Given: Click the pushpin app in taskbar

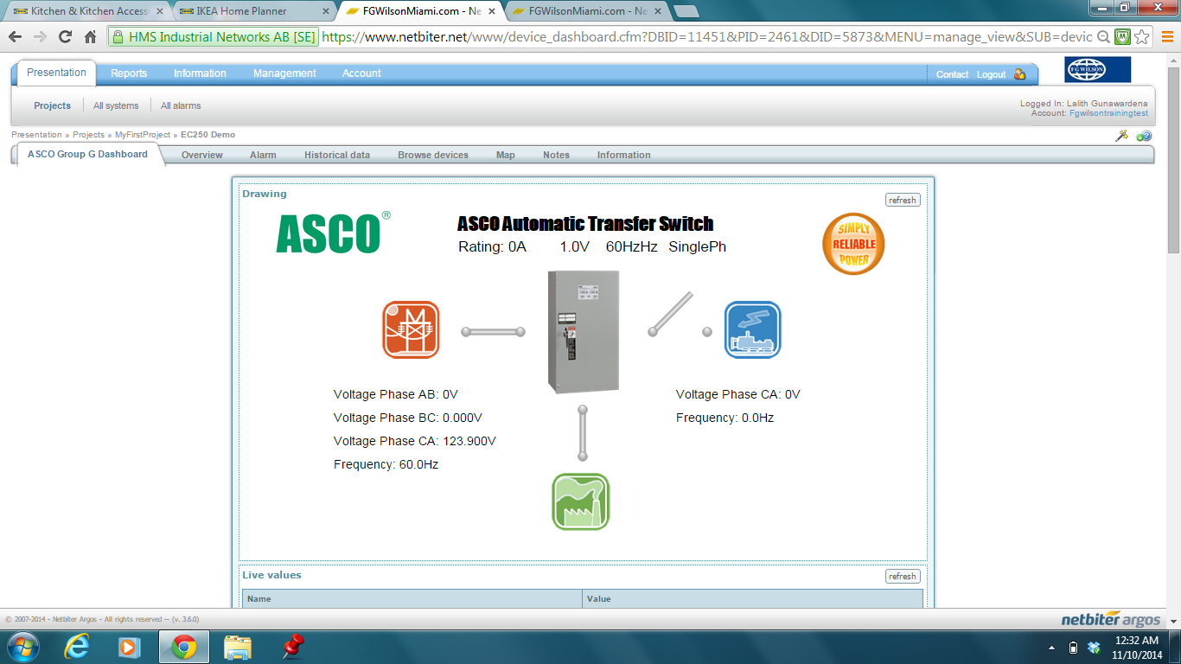Looking at the screenshot, I should 293,647.
